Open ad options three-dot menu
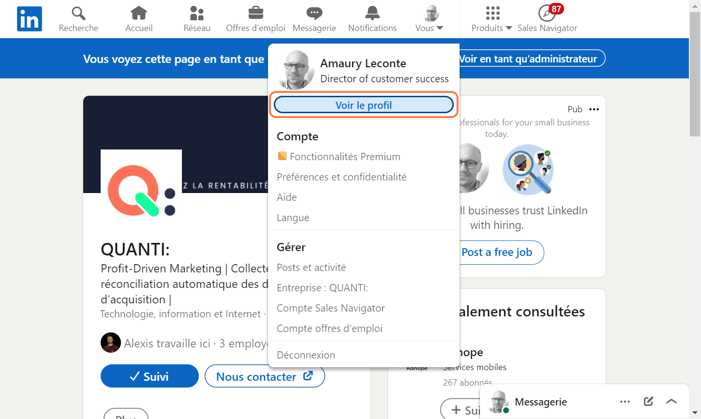 click(x=594, y=109)
